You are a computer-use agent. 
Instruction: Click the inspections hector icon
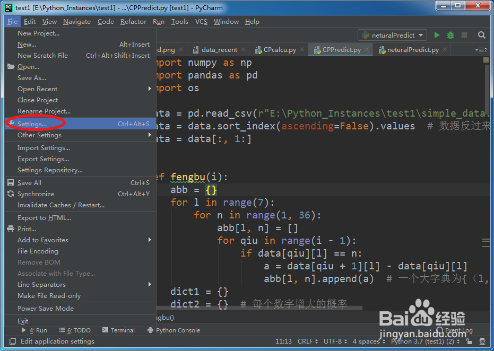[x=482, y=341]
